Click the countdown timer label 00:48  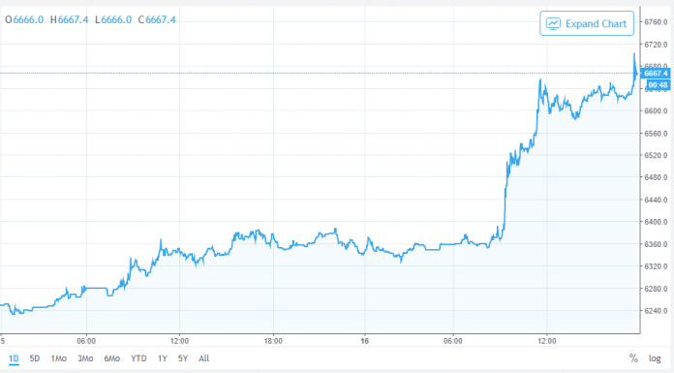pyautogui.click(x=658, y=84)
